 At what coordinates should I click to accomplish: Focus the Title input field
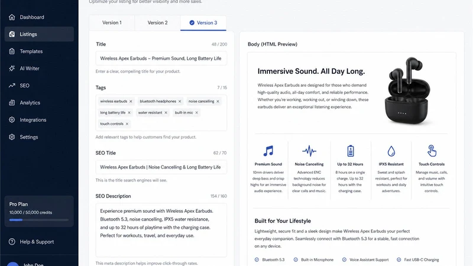pyautogui.click(x=161, y=58)
